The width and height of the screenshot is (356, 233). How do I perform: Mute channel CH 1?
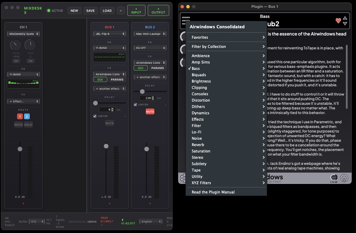pos(19,125)
